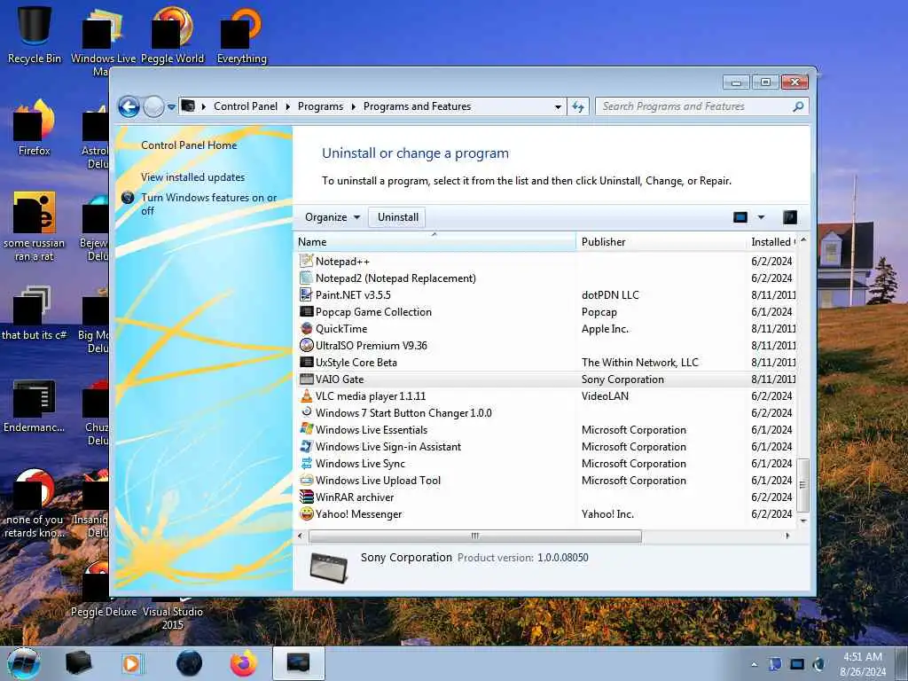Click product version 1.0.0.08050 text

coord(563,558)
